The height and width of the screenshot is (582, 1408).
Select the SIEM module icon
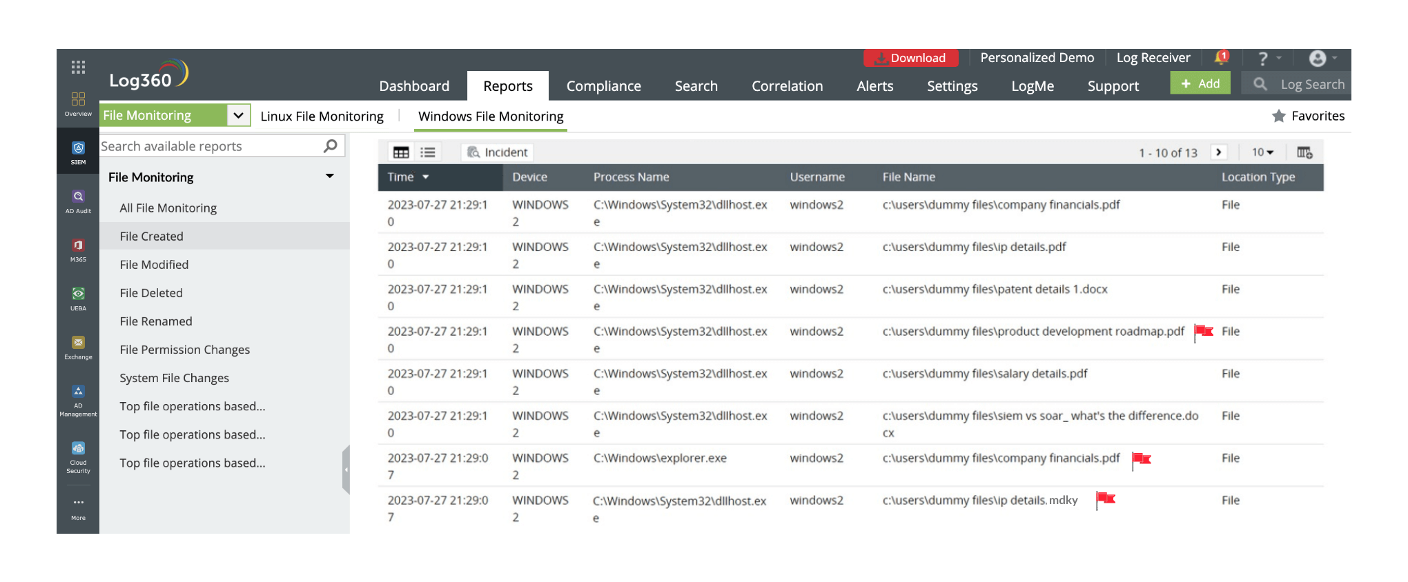click(x=78, y=152)
